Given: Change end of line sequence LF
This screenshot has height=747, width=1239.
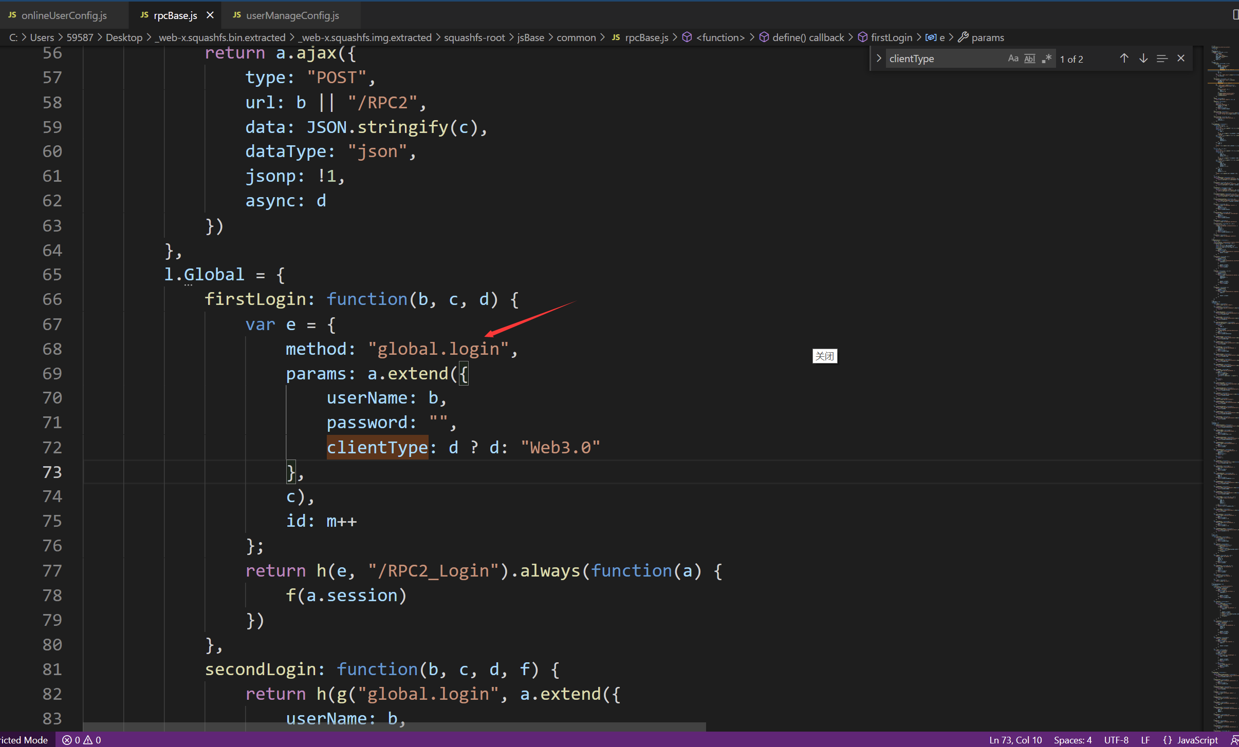Looking at the screenshot, I should [x=1145, y=740].
